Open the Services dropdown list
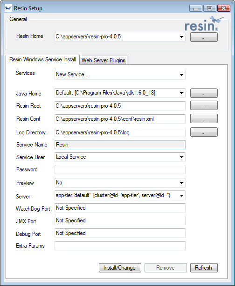The image size is (235, 286). (181, 74)
